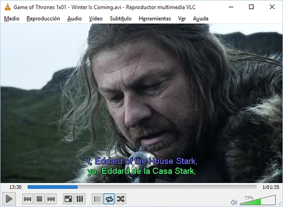Open the Reproducción menu
The height and width of the screenshot is (207, 283).
[x=43, y=19]
